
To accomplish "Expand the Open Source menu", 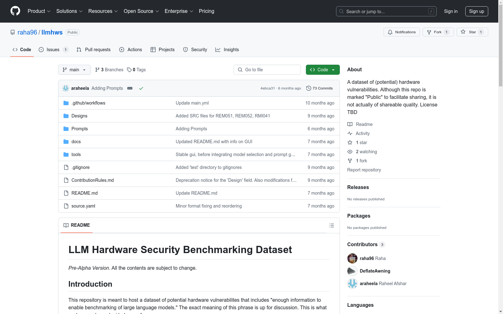I will click(x=141, y=11).
